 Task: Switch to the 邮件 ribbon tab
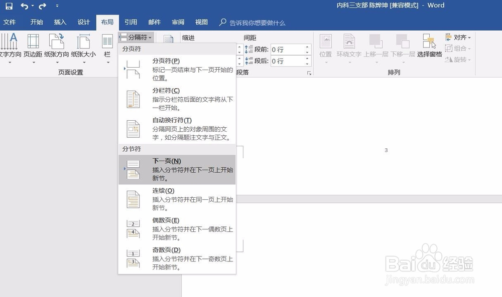(154, 22)
